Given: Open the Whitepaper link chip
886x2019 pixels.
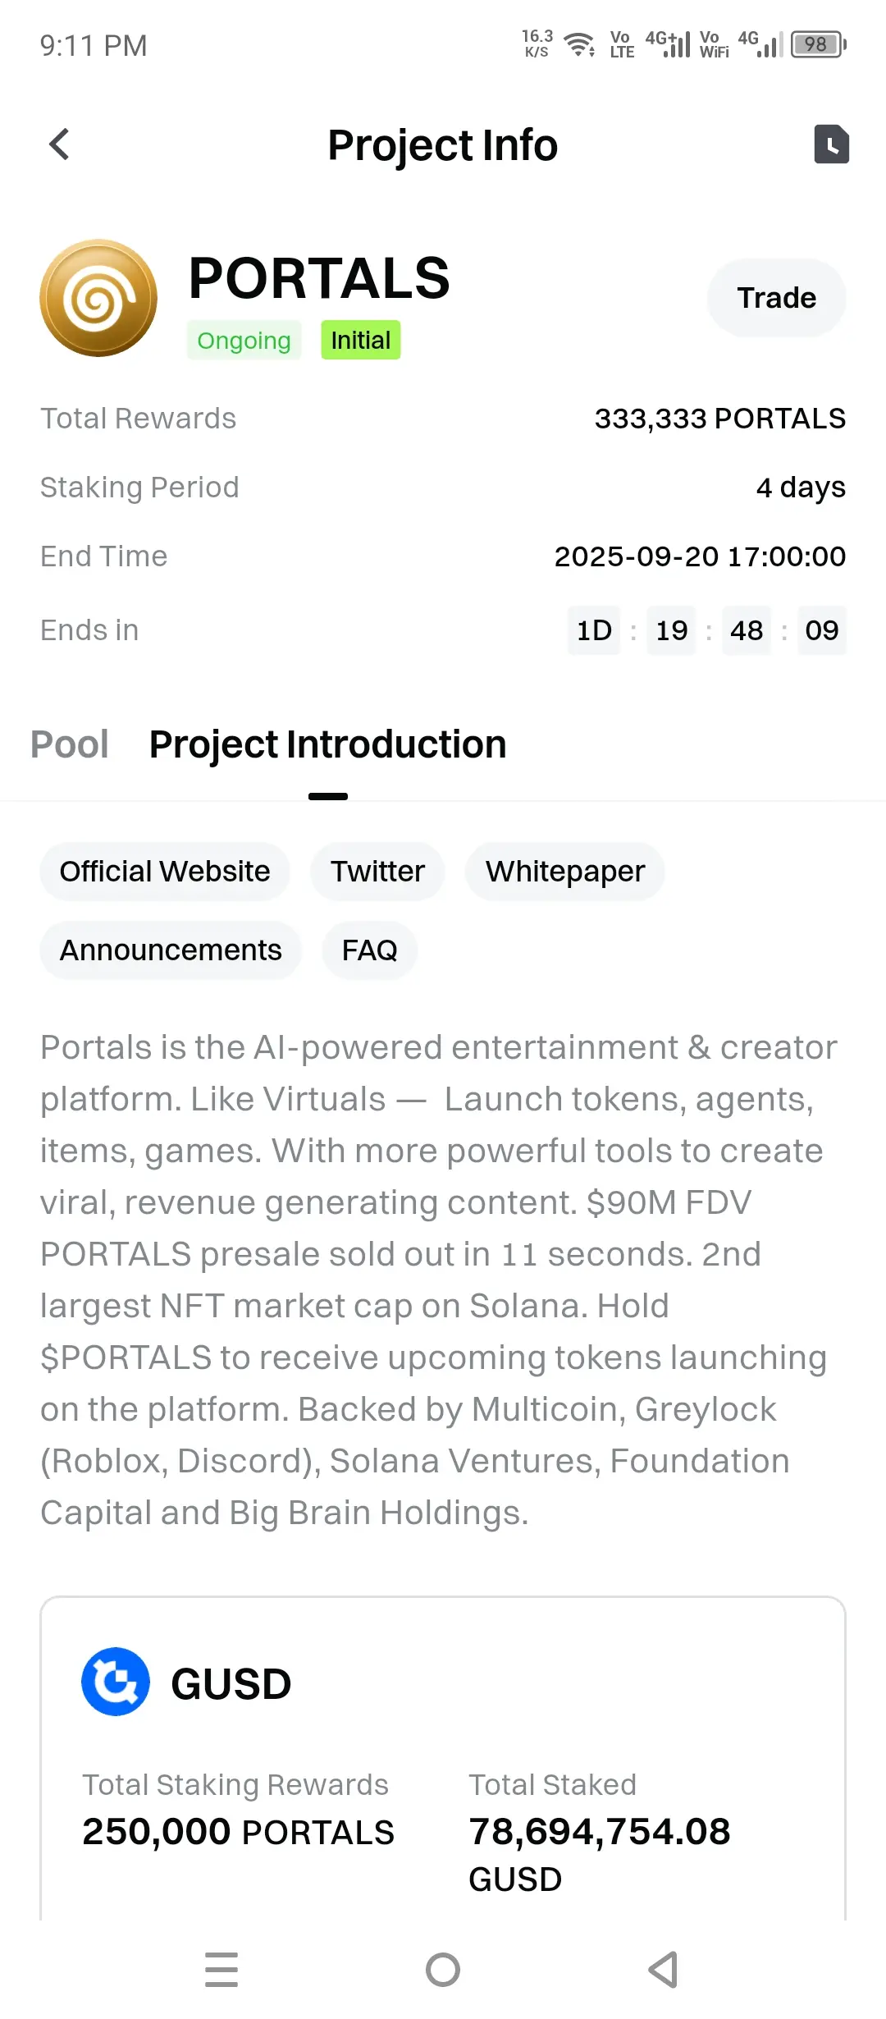Looking at the screenshot, I should pos(565,872).
